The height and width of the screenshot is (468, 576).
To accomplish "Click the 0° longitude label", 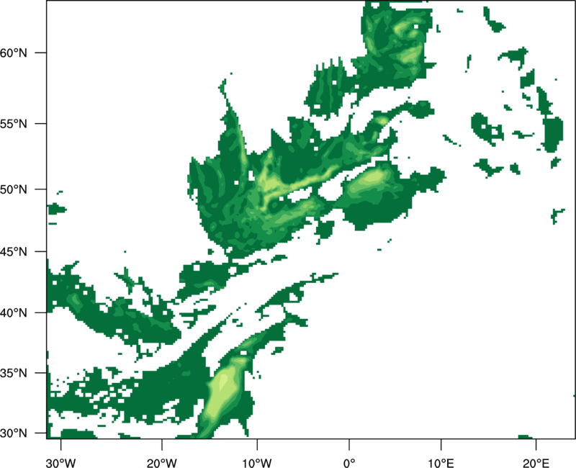I will 349,462.
